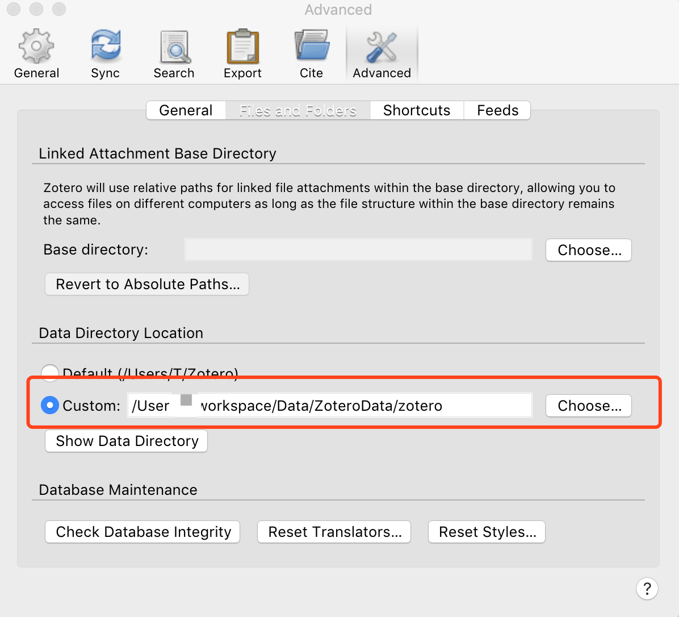Switch to the General sub-tab
This screenshot has width=679, height=617.
click(186, 110)
